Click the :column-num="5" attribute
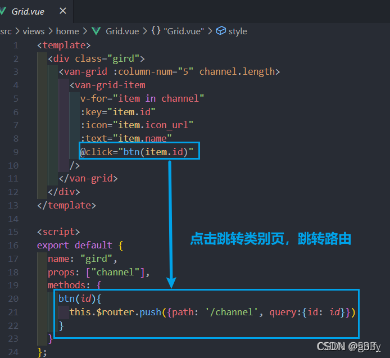This screenshot has width=390, height=358. click(x=153, y=71)
